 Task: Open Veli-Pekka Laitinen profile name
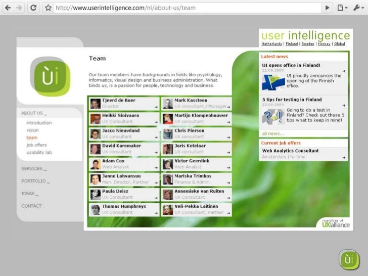196,206
